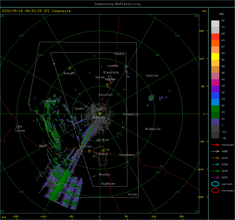Image resolution: width=235 pixels, height=220 pixels.
Task: Click yellow diamond marker beside RockyMH
Action: pos(70,68)
